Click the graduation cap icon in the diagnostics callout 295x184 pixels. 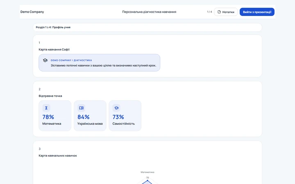45,60
